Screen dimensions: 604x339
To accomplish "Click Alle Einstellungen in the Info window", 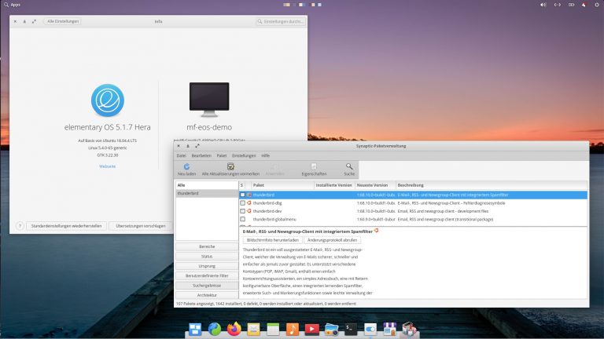I will pos(63,21).
